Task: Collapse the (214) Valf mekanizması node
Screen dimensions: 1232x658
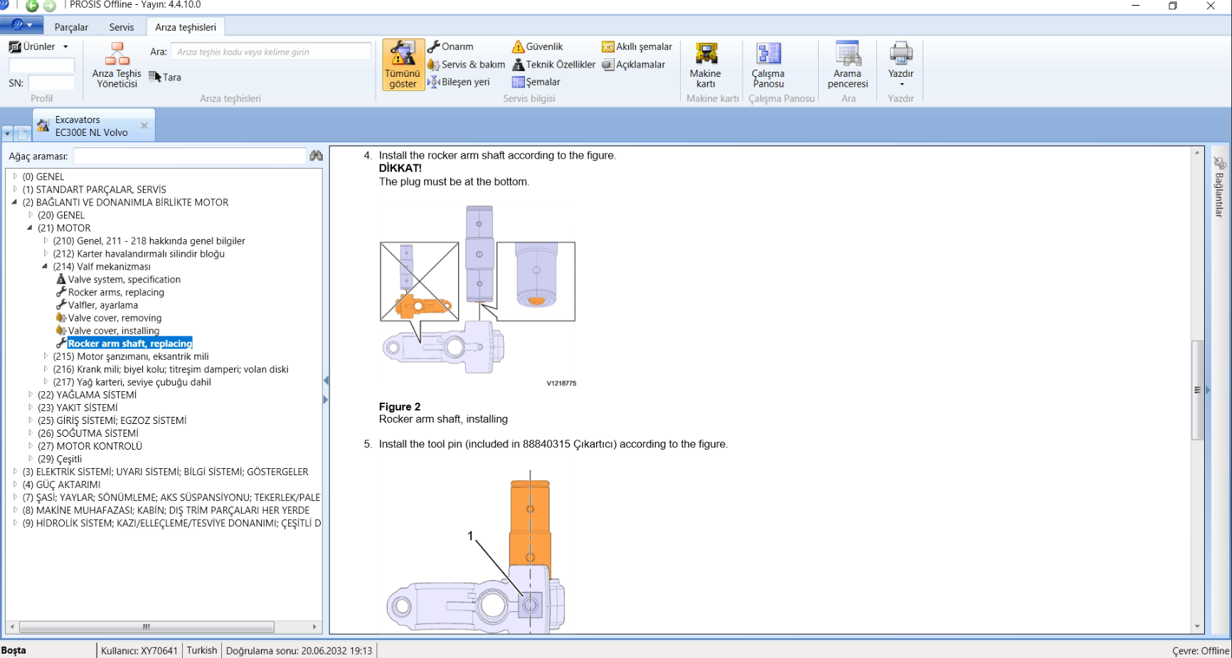Action: tap(45, 267)
